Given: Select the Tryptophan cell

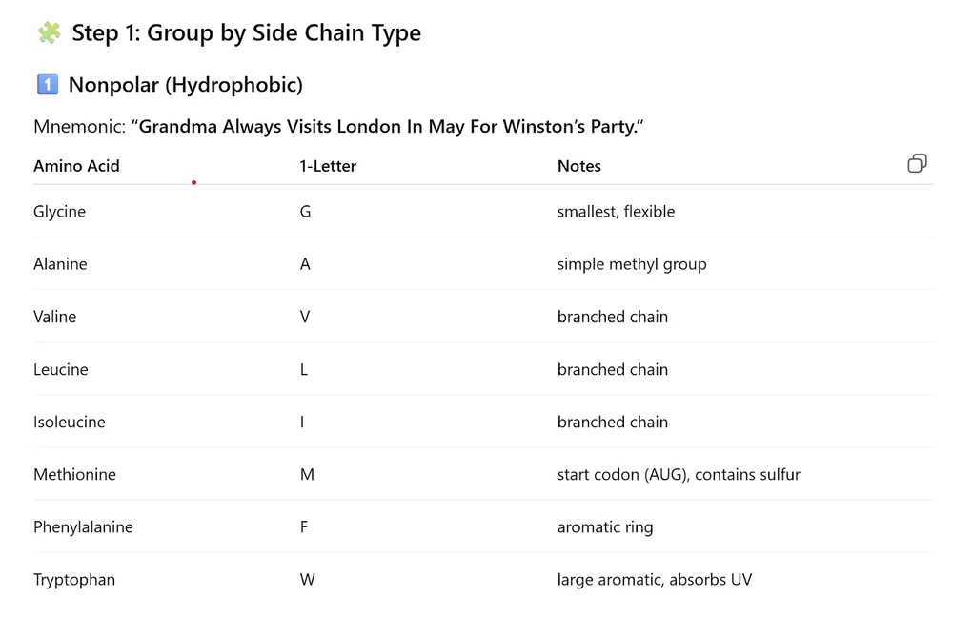Looking at the screenshot, I should [74, 579].
